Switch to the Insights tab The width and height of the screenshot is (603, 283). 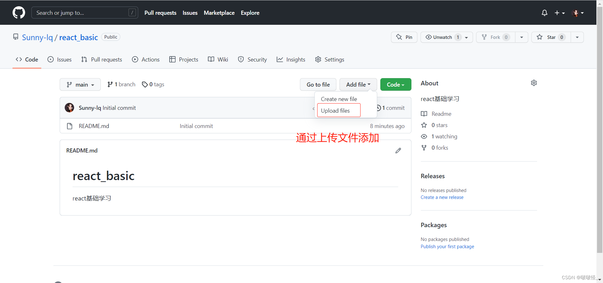tap(291, 60)
